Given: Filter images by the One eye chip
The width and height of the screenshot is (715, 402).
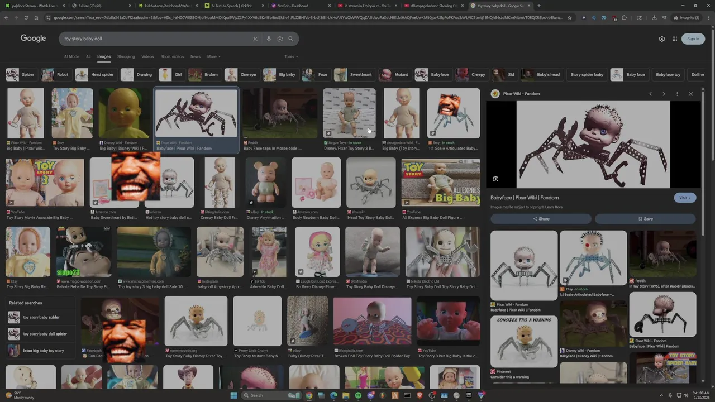Looking at the screenshot, I should point(241,74).
